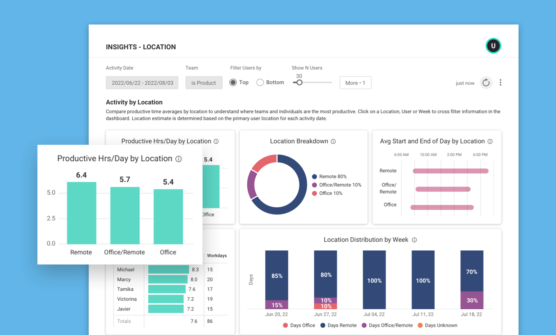The image size is (556, 335).
Task: Click the 15% segment for Jun 20, 22
Action: coord(277,305)
